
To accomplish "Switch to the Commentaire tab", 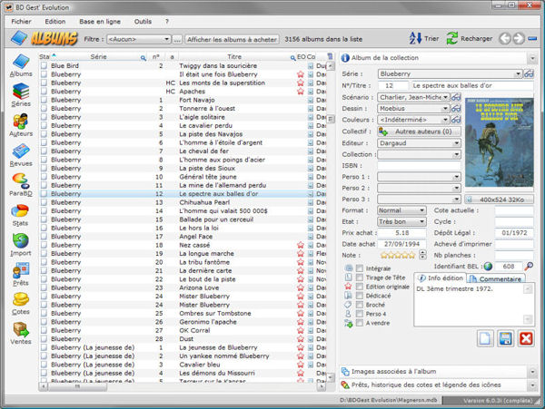I will tap(496, 279).
